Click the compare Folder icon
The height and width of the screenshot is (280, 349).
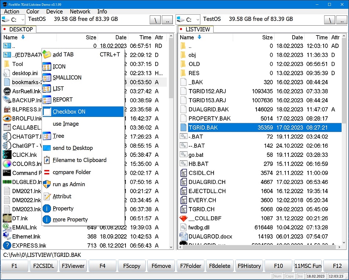tap(47, 172)
